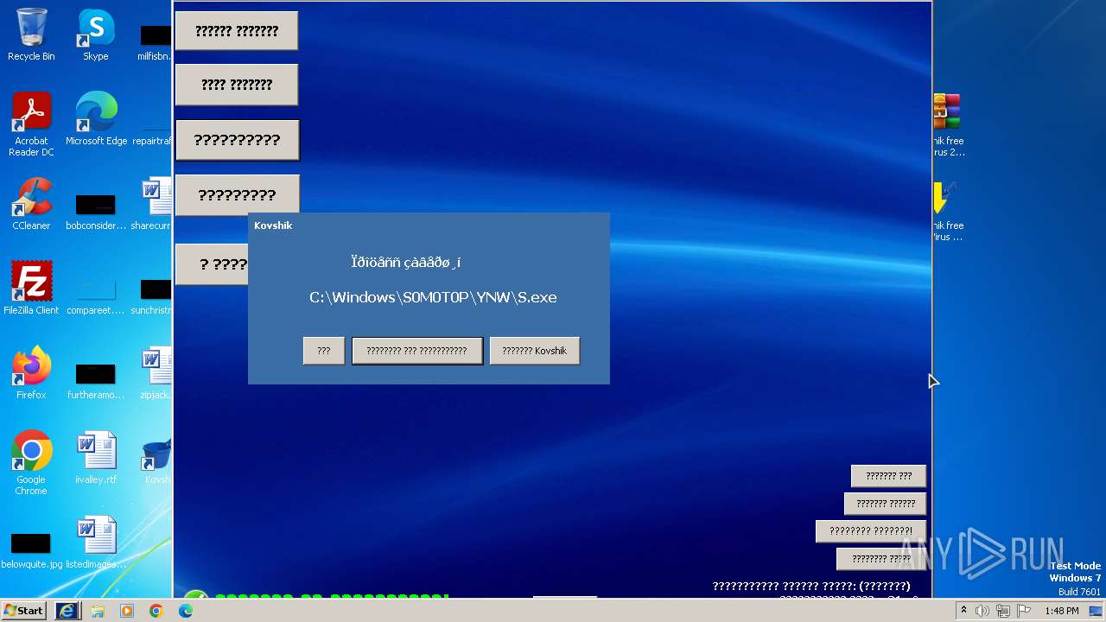
Task: Click the 1:48 PM taskbar clock
Action: [x=1061, y=611]
